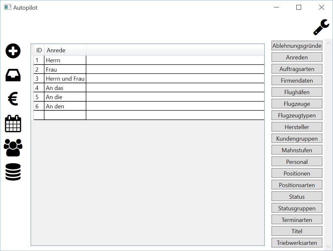Open the Flughäfen list
This screenshot has width=333, height=251.
[297, 92]
